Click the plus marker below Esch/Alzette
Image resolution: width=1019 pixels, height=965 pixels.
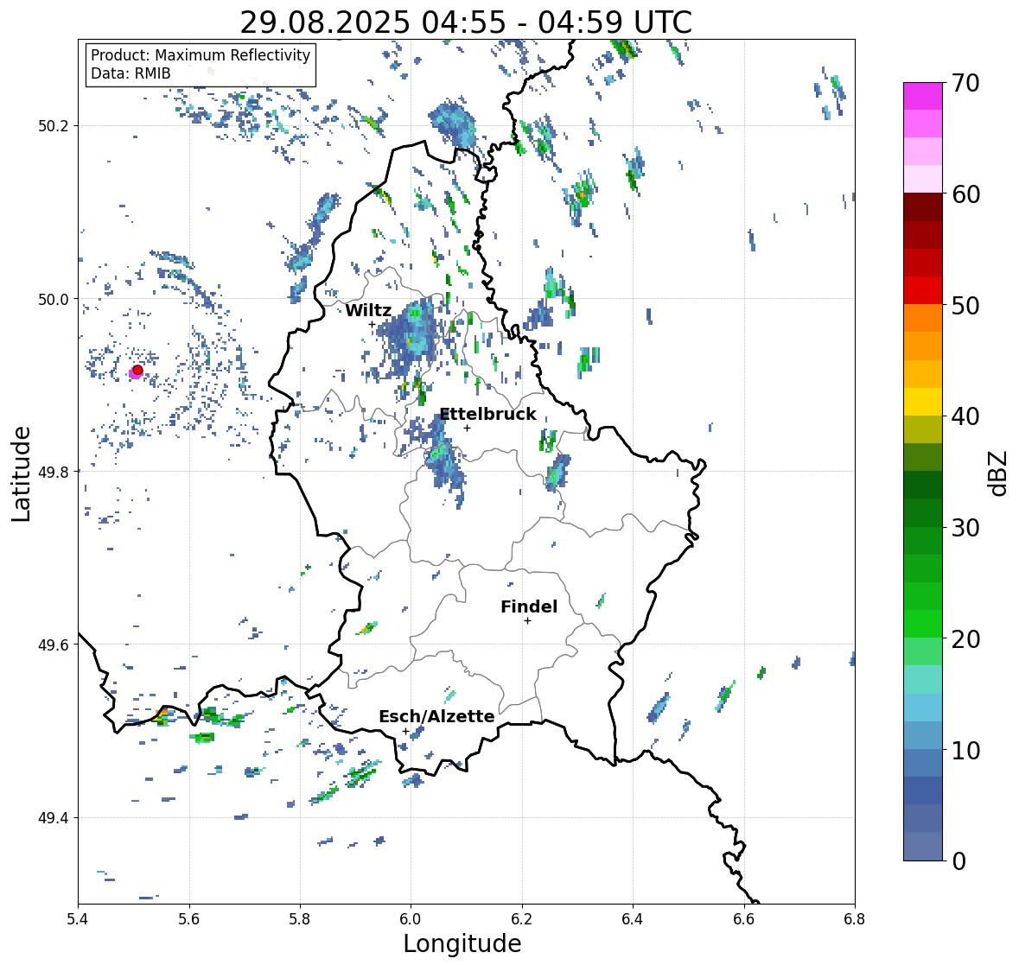coord(405,731)
